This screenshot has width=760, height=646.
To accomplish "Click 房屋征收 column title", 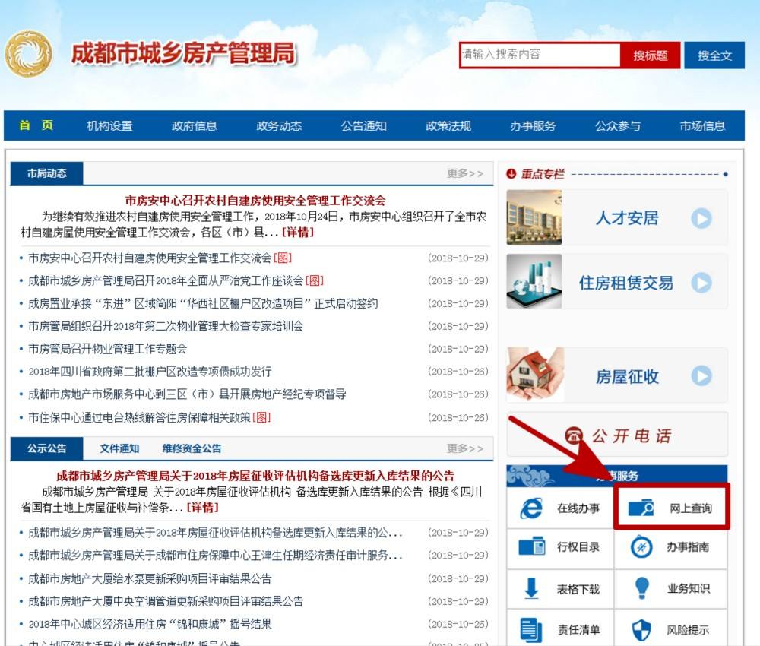I will click(x=627, y=376).
